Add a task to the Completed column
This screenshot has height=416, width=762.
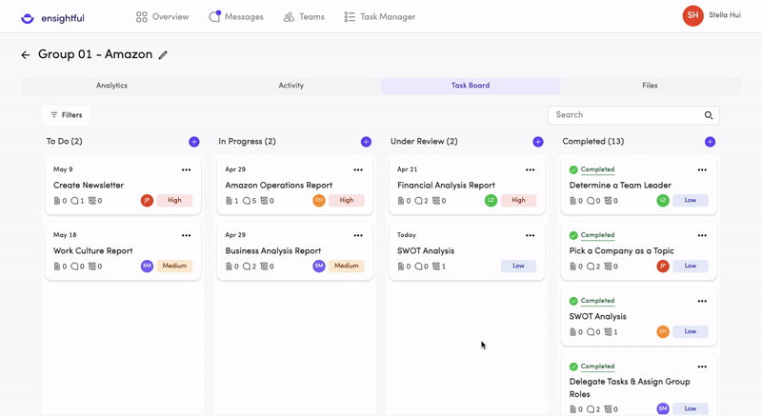point(710,142)
